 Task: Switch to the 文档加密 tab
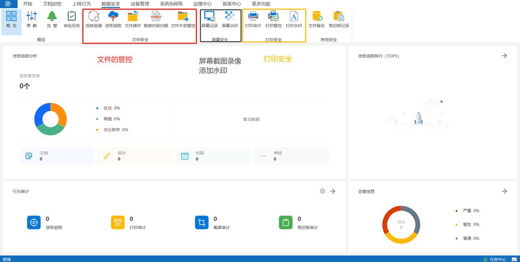coord(52,4)
